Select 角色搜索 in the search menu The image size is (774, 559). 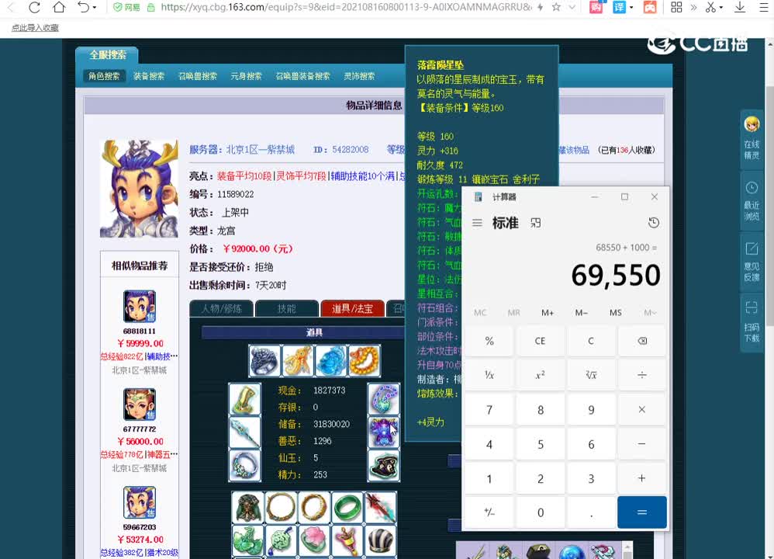coord(104,76)
